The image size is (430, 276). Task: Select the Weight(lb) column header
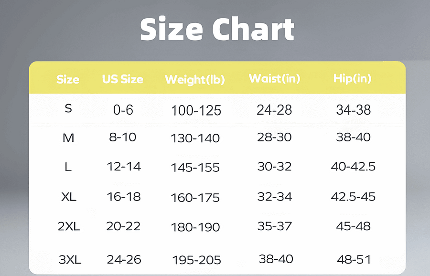coord(195,80)
